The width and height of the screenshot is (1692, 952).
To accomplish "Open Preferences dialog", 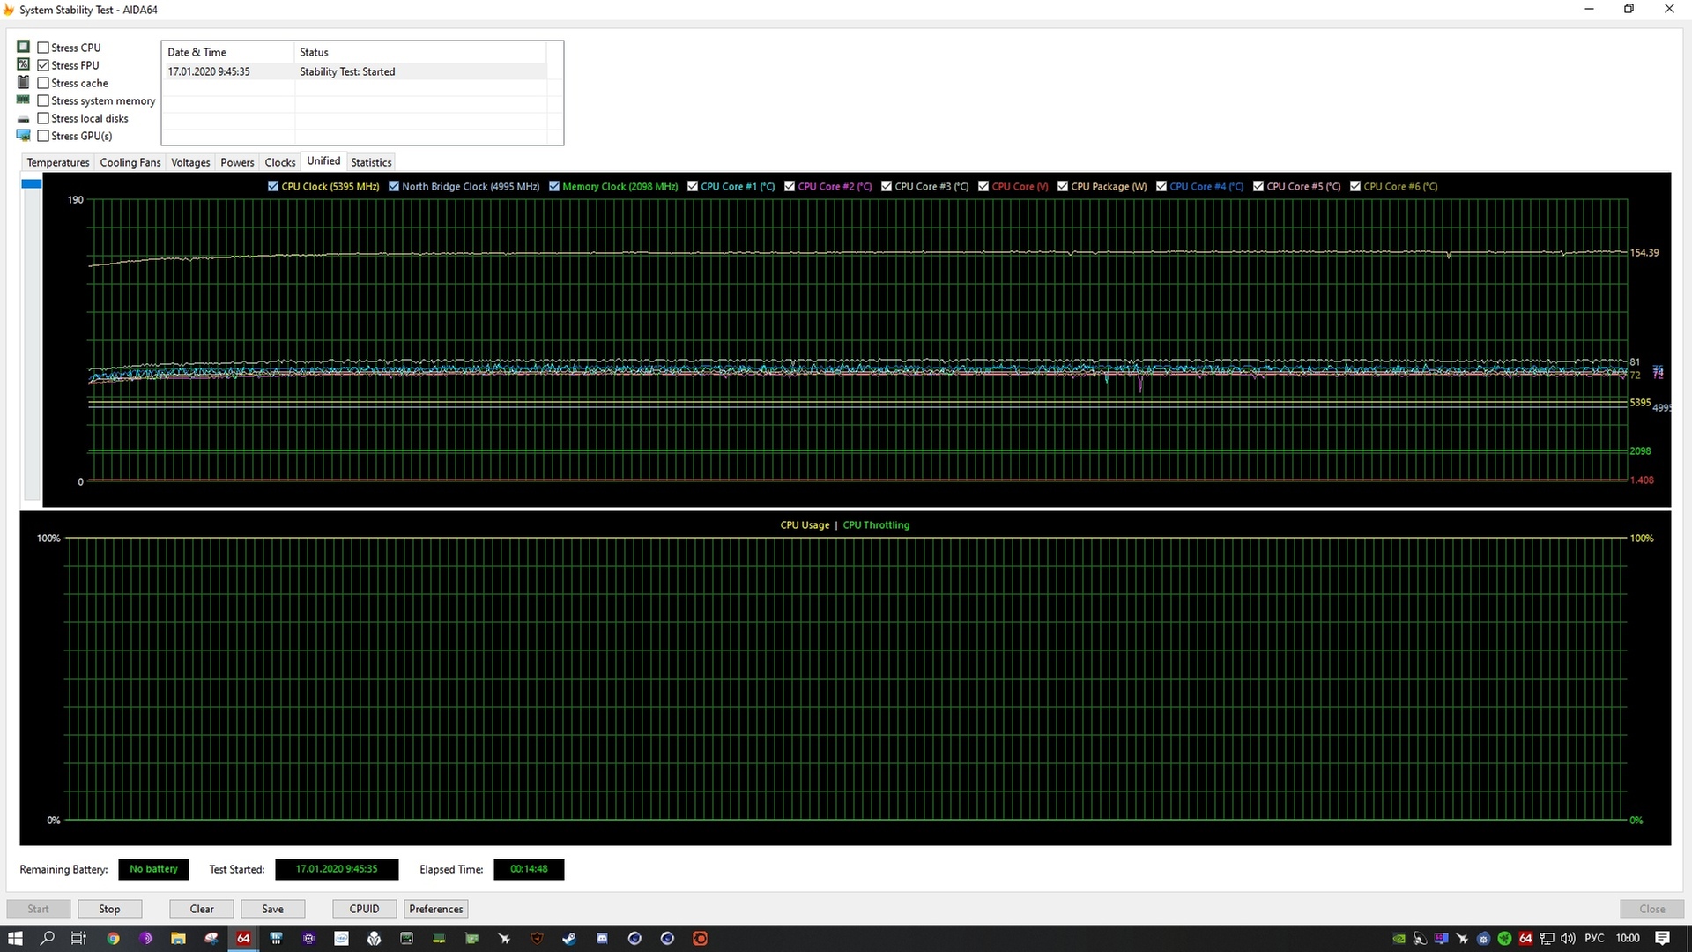I will pos(436,909).
